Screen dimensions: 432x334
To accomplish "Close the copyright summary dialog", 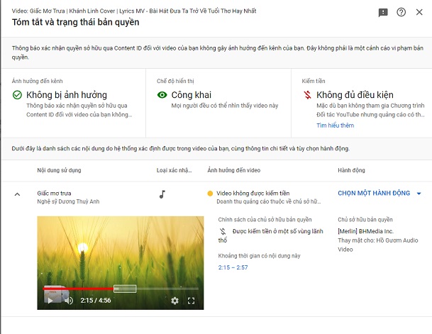I will pyautogui.click(x=419, y=12).
